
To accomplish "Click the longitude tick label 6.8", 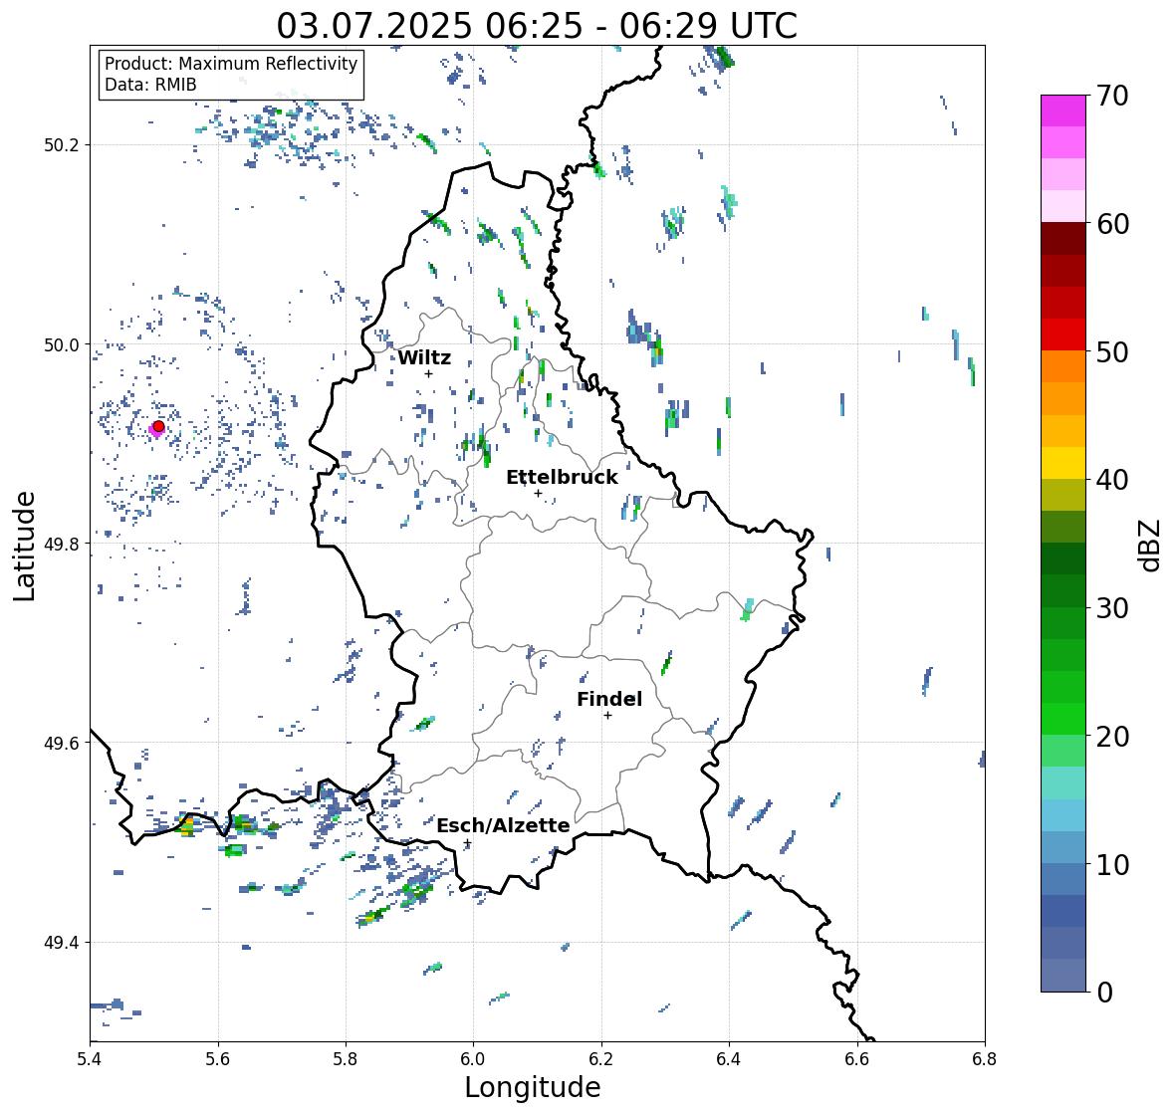I will [984, 1059].
